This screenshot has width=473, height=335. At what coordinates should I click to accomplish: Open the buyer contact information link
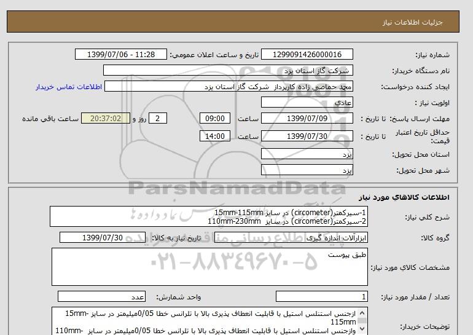point(69,87)
